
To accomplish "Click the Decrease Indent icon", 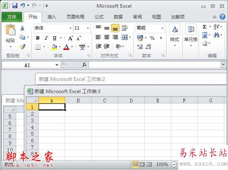I will tap(98, 47).
